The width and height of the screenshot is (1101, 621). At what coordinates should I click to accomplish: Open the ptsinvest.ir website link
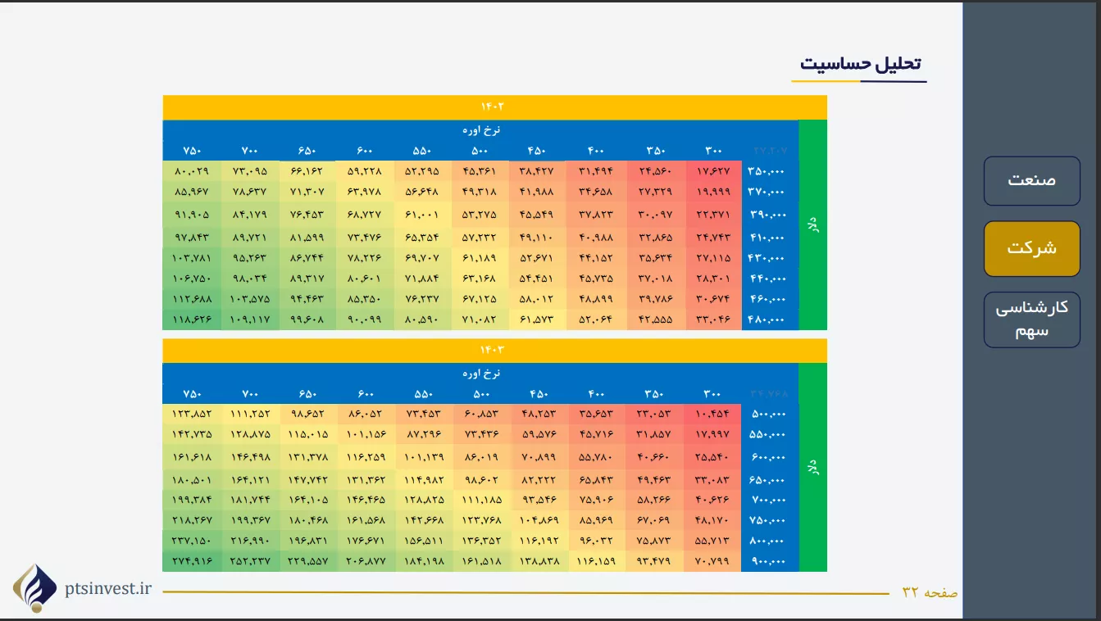pyautogui.click(x=109, y=588)
